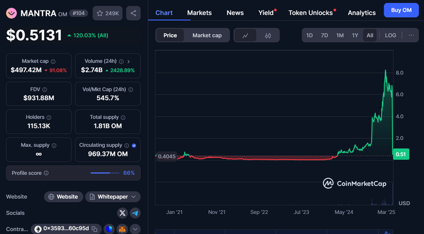Click Holders info icon

point(49,117)
